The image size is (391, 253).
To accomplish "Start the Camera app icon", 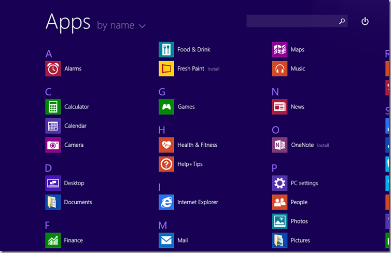I will 53,145.
